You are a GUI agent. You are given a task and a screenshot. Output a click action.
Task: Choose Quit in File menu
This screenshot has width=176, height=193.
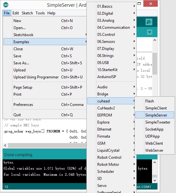(x=45, y=115)
